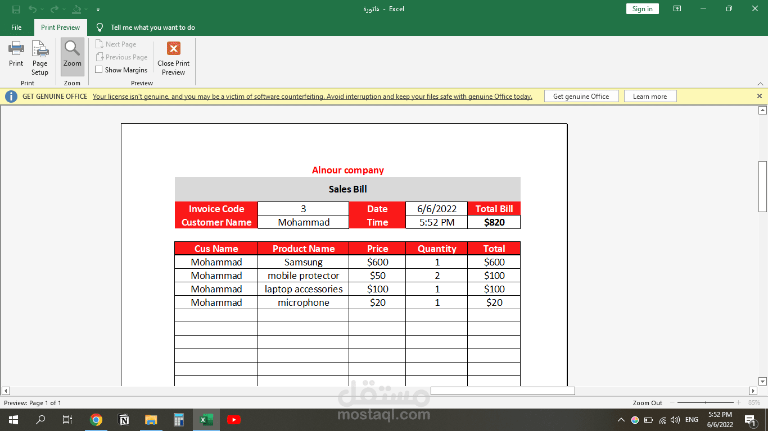
Task: Click the Save icon in the title bar
Action: point(16,9)
